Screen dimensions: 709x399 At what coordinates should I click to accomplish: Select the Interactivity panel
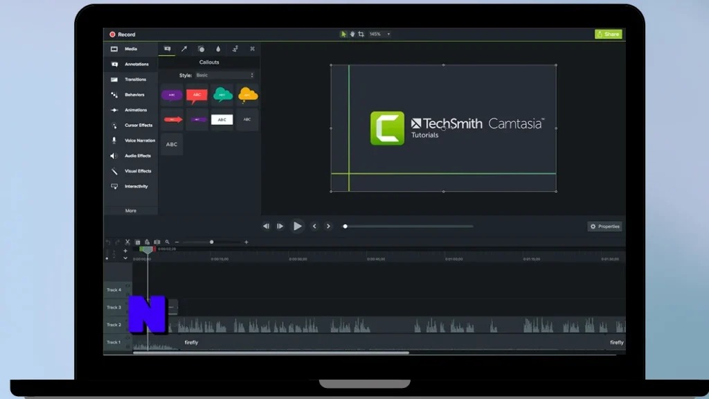point(131,186)
